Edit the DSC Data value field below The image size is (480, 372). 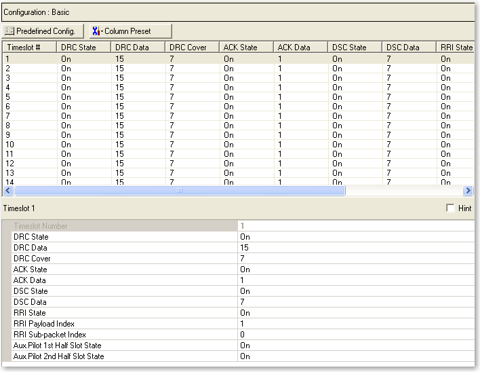pos(356,302)
